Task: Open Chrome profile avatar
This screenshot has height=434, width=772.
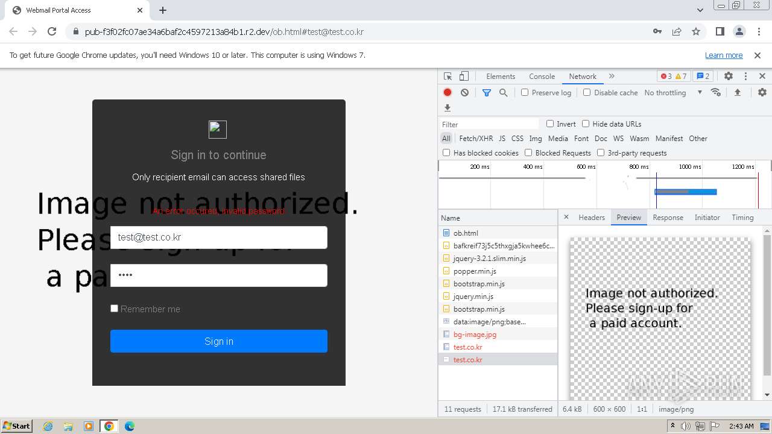Action: pyautogui.click(x=739, y=31)
